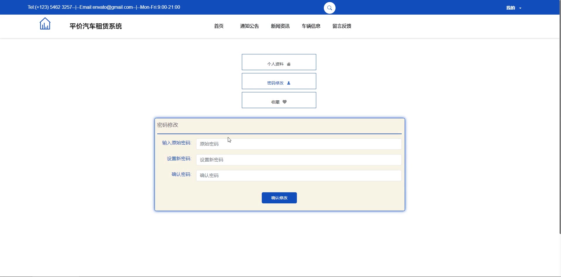Focus the 原始密码 input field

coord(299,144)
